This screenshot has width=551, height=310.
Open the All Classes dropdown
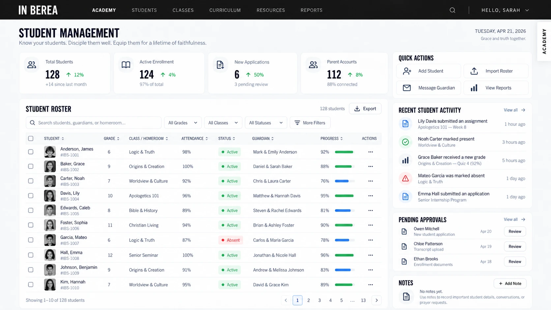pyautogui.click(x=223, y=123)
